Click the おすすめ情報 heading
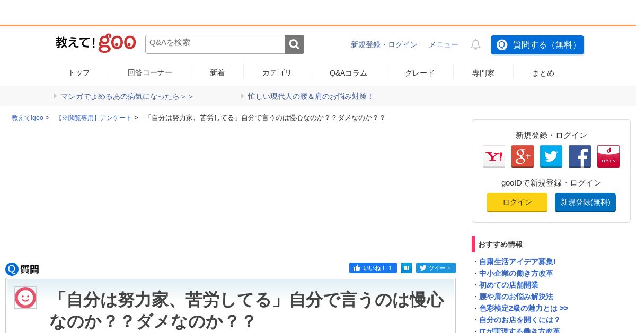 pos(500,244)
